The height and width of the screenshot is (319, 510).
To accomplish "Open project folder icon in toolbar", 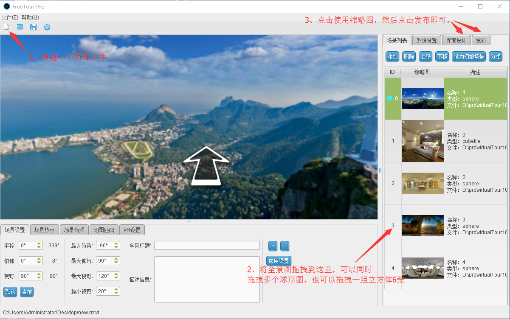I will click(x=20, y=27).
